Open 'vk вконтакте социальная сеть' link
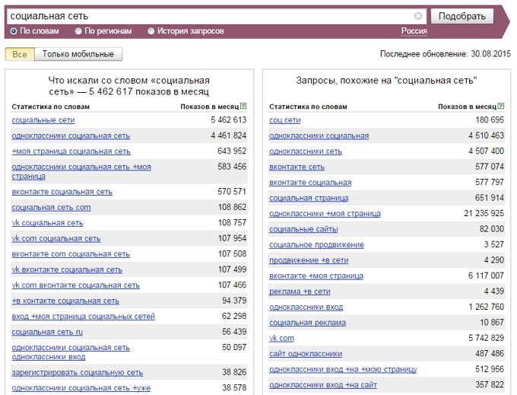517x395 pixels. tap(67, 269)
